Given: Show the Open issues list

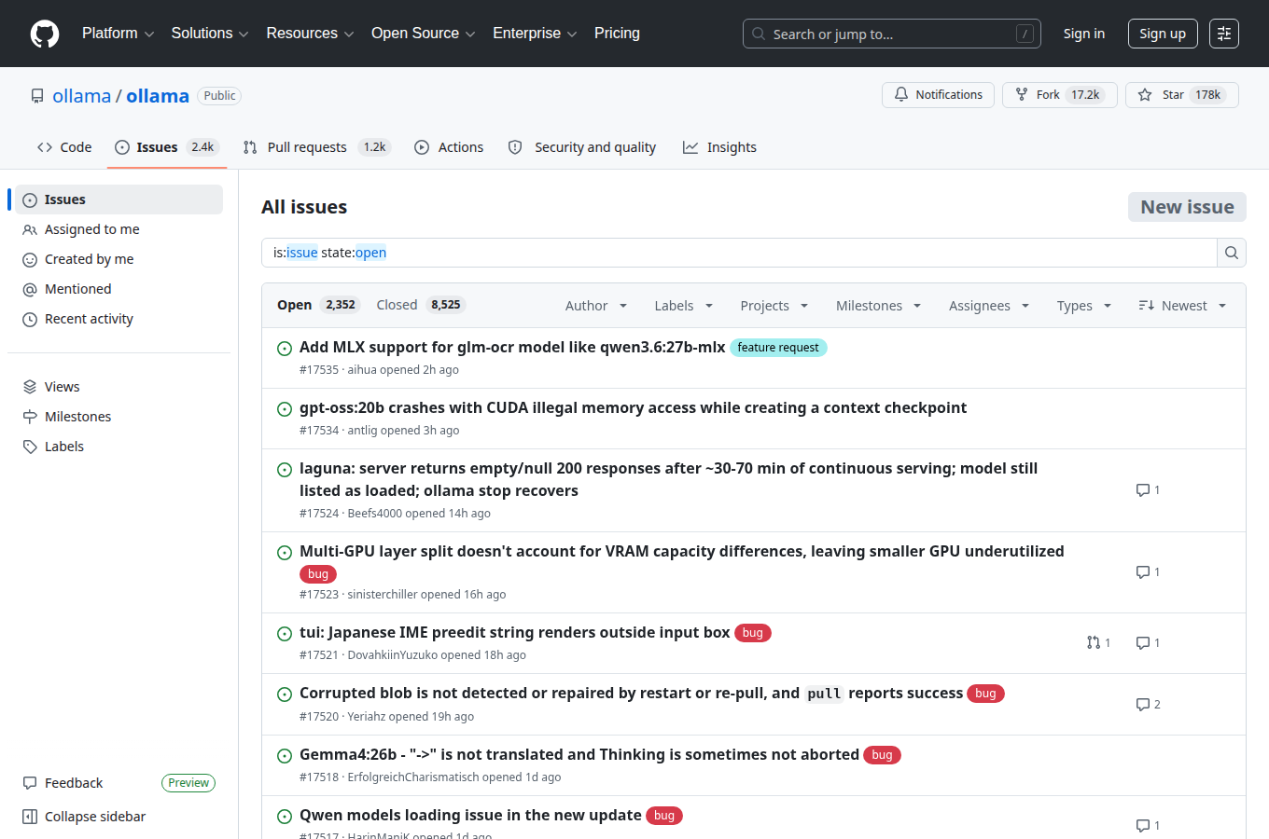Looking at the screenshot, I should (317, 305).
